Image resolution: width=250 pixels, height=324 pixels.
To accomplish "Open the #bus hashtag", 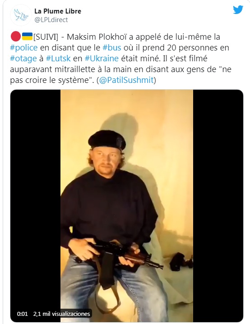I will click(112, 47).
